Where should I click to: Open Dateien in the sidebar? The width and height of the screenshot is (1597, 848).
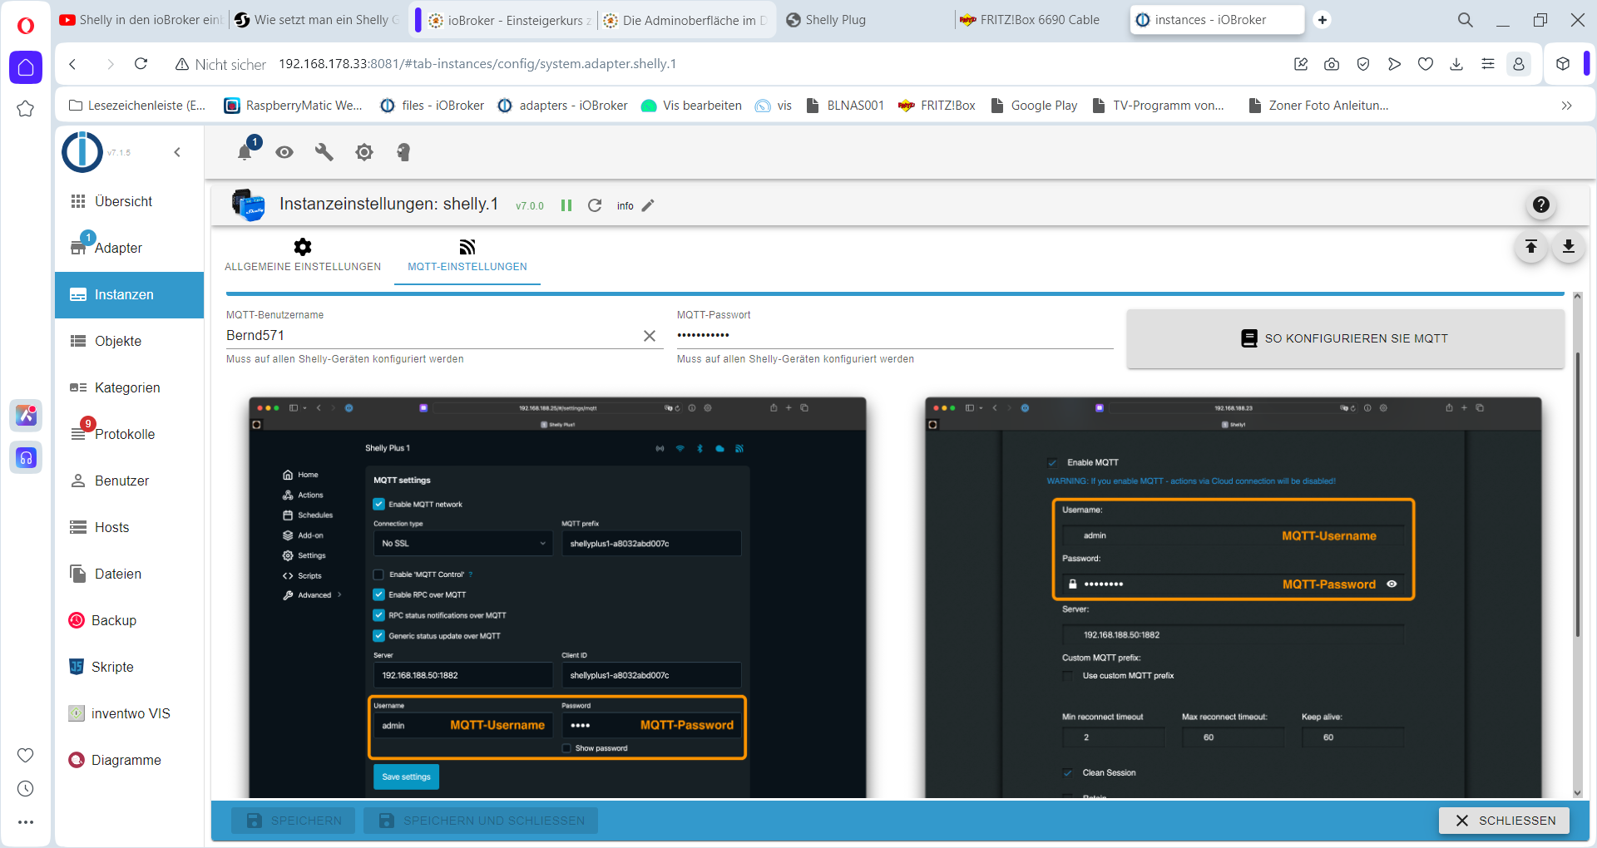pos(129,574)
